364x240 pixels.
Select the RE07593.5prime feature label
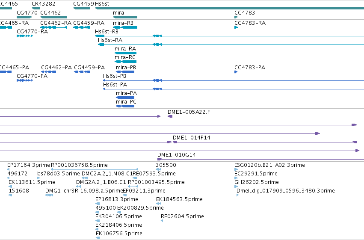154,174
